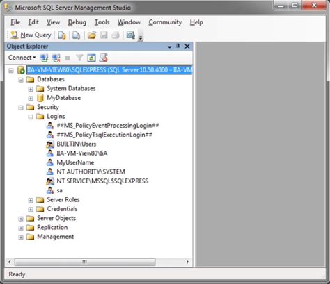
Task: Collapse the IIA-VM-VIEW80\SQLEXPRESS server node
Action: 11,70
